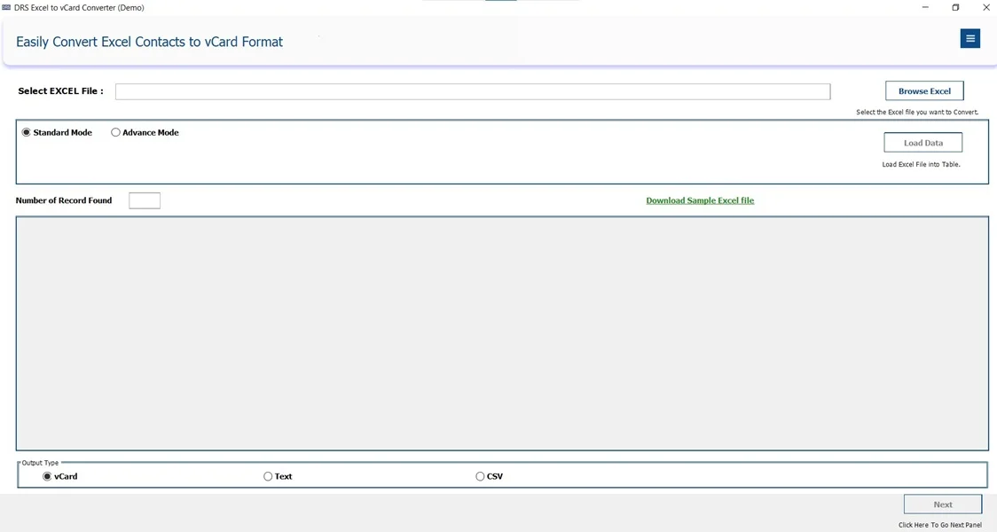Open the blue hamburger navigation menu
997x532 pixels.
[x=970, y=38]
